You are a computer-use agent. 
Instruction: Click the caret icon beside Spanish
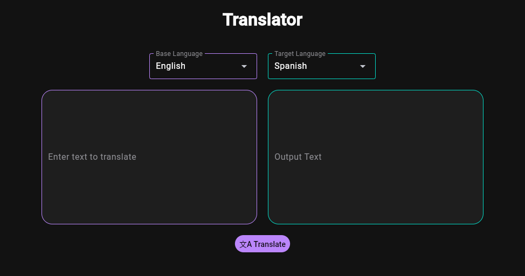pyautogui.click(x=363, y=66)
